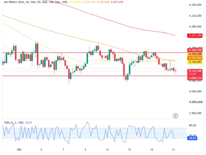The width and height of the screenshot is (206, 155).
Task: Click the current price label 4.116,240
Action: click(195, 71)
